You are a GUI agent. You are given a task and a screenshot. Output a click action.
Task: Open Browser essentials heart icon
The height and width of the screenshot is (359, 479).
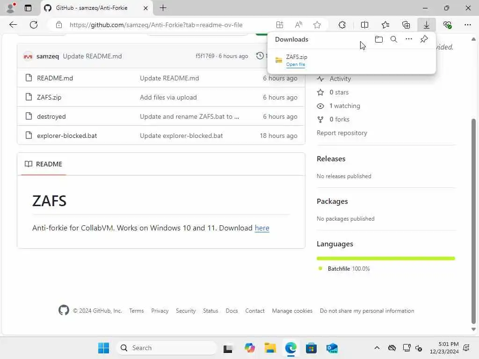coord(447,25)
